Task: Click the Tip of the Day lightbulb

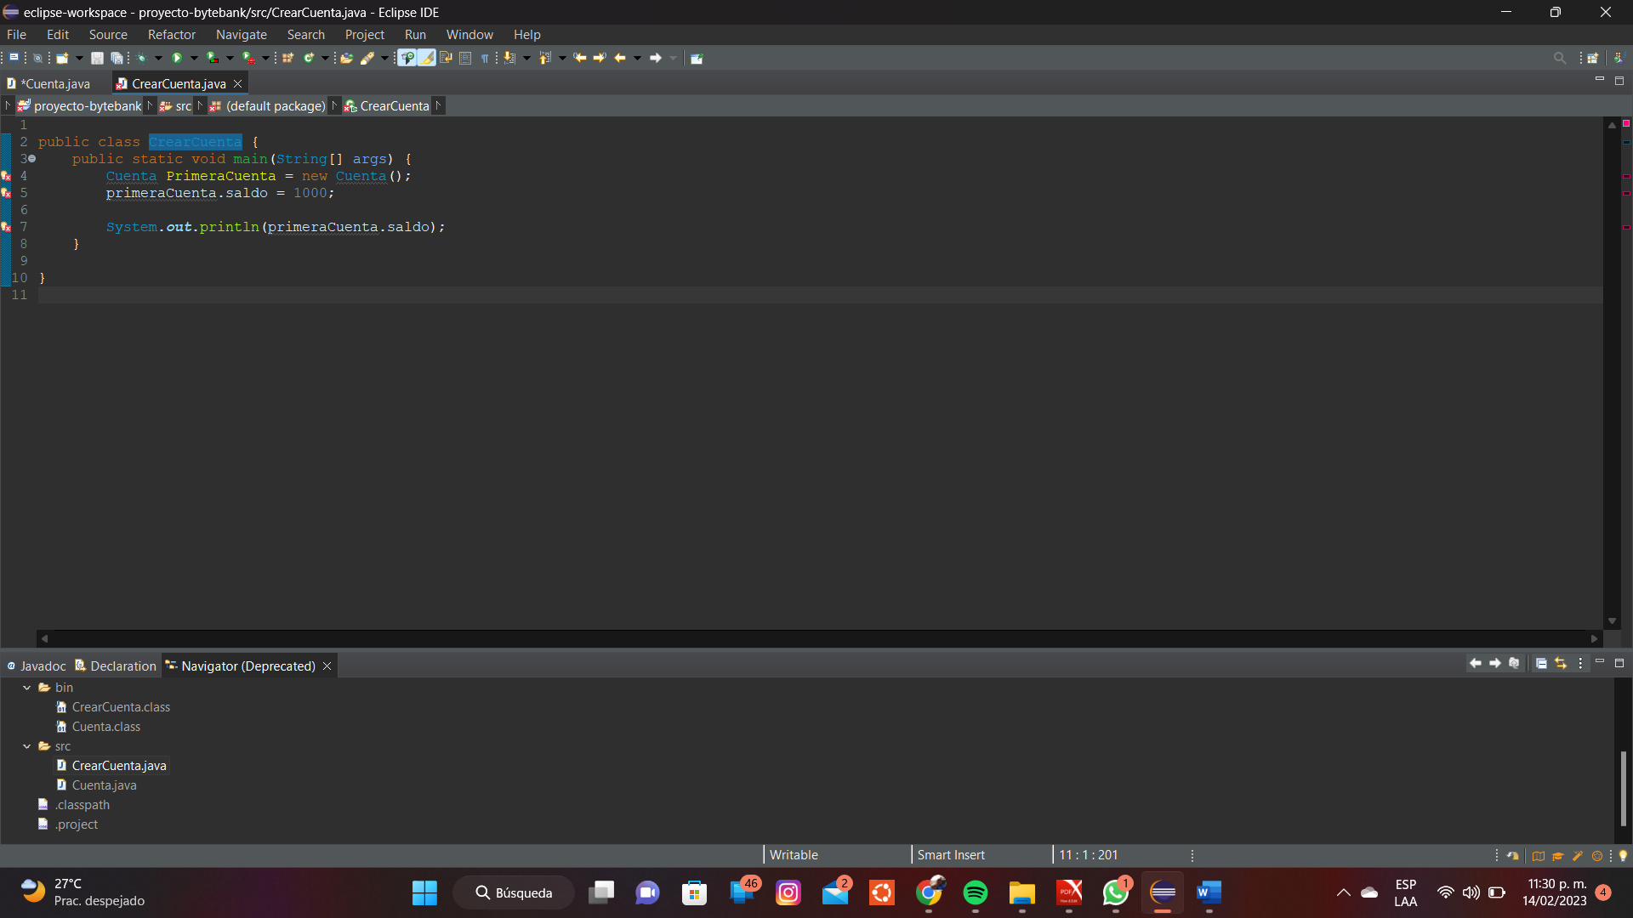Action: pos(1623,856)
